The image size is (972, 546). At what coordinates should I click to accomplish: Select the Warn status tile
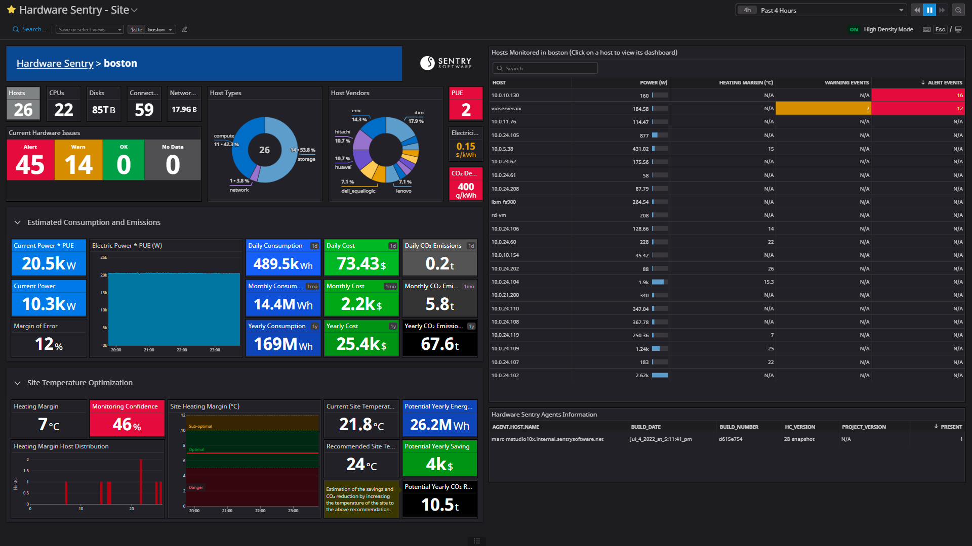coord(77,160)
